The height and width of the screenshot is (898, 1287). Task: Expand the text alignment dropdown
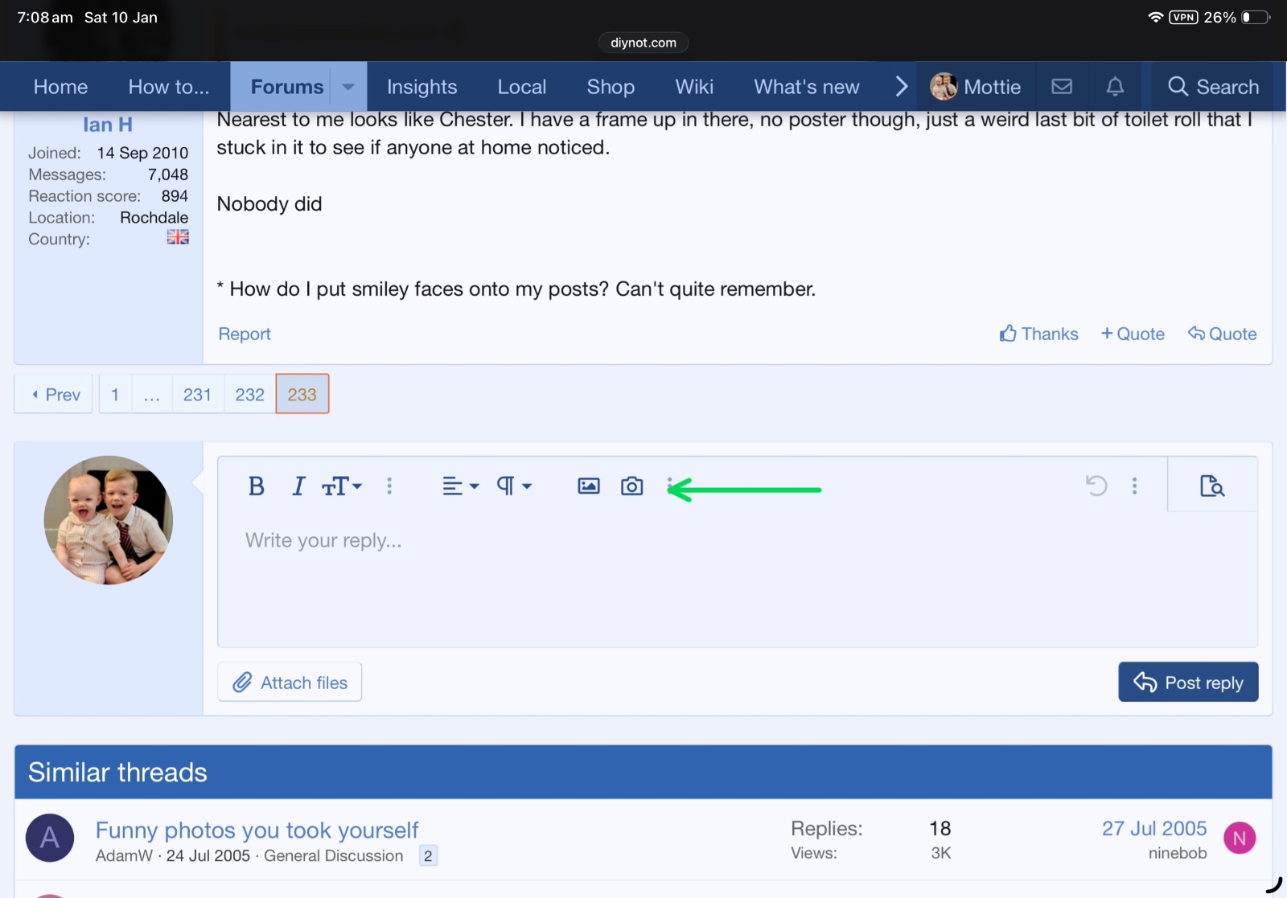coord(460,486)
